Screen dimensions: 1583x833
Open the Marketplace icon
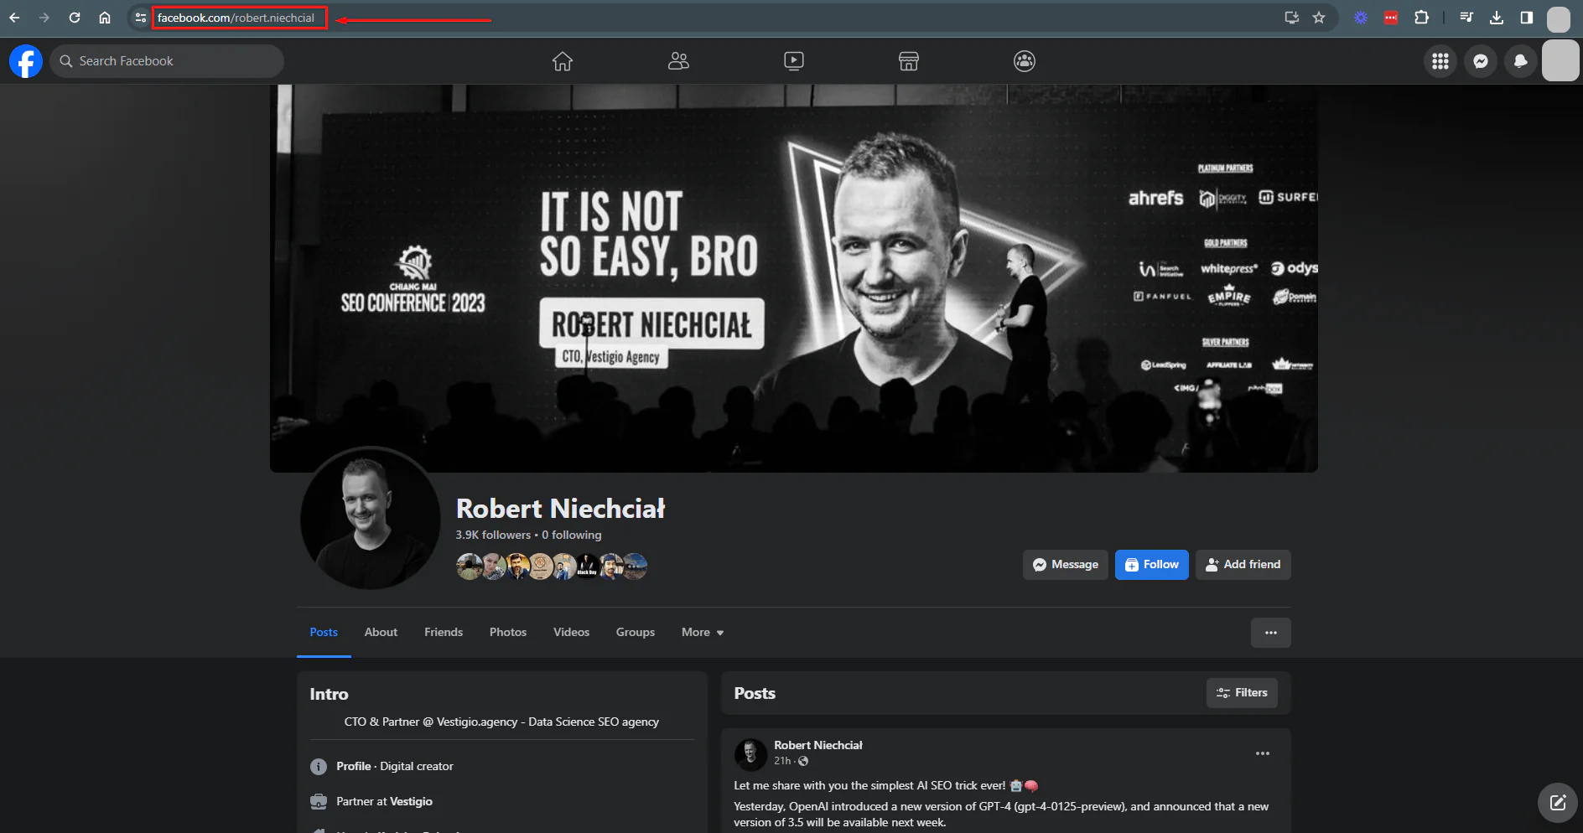click(909, 61)
